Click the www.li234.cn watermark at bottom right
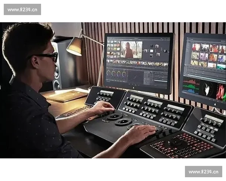The image size is (226, 181). coord(203,172)
